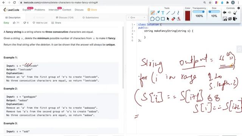Screen dimensions: 242x136
Task: Open the Interview menu
Action: (54, 10)
